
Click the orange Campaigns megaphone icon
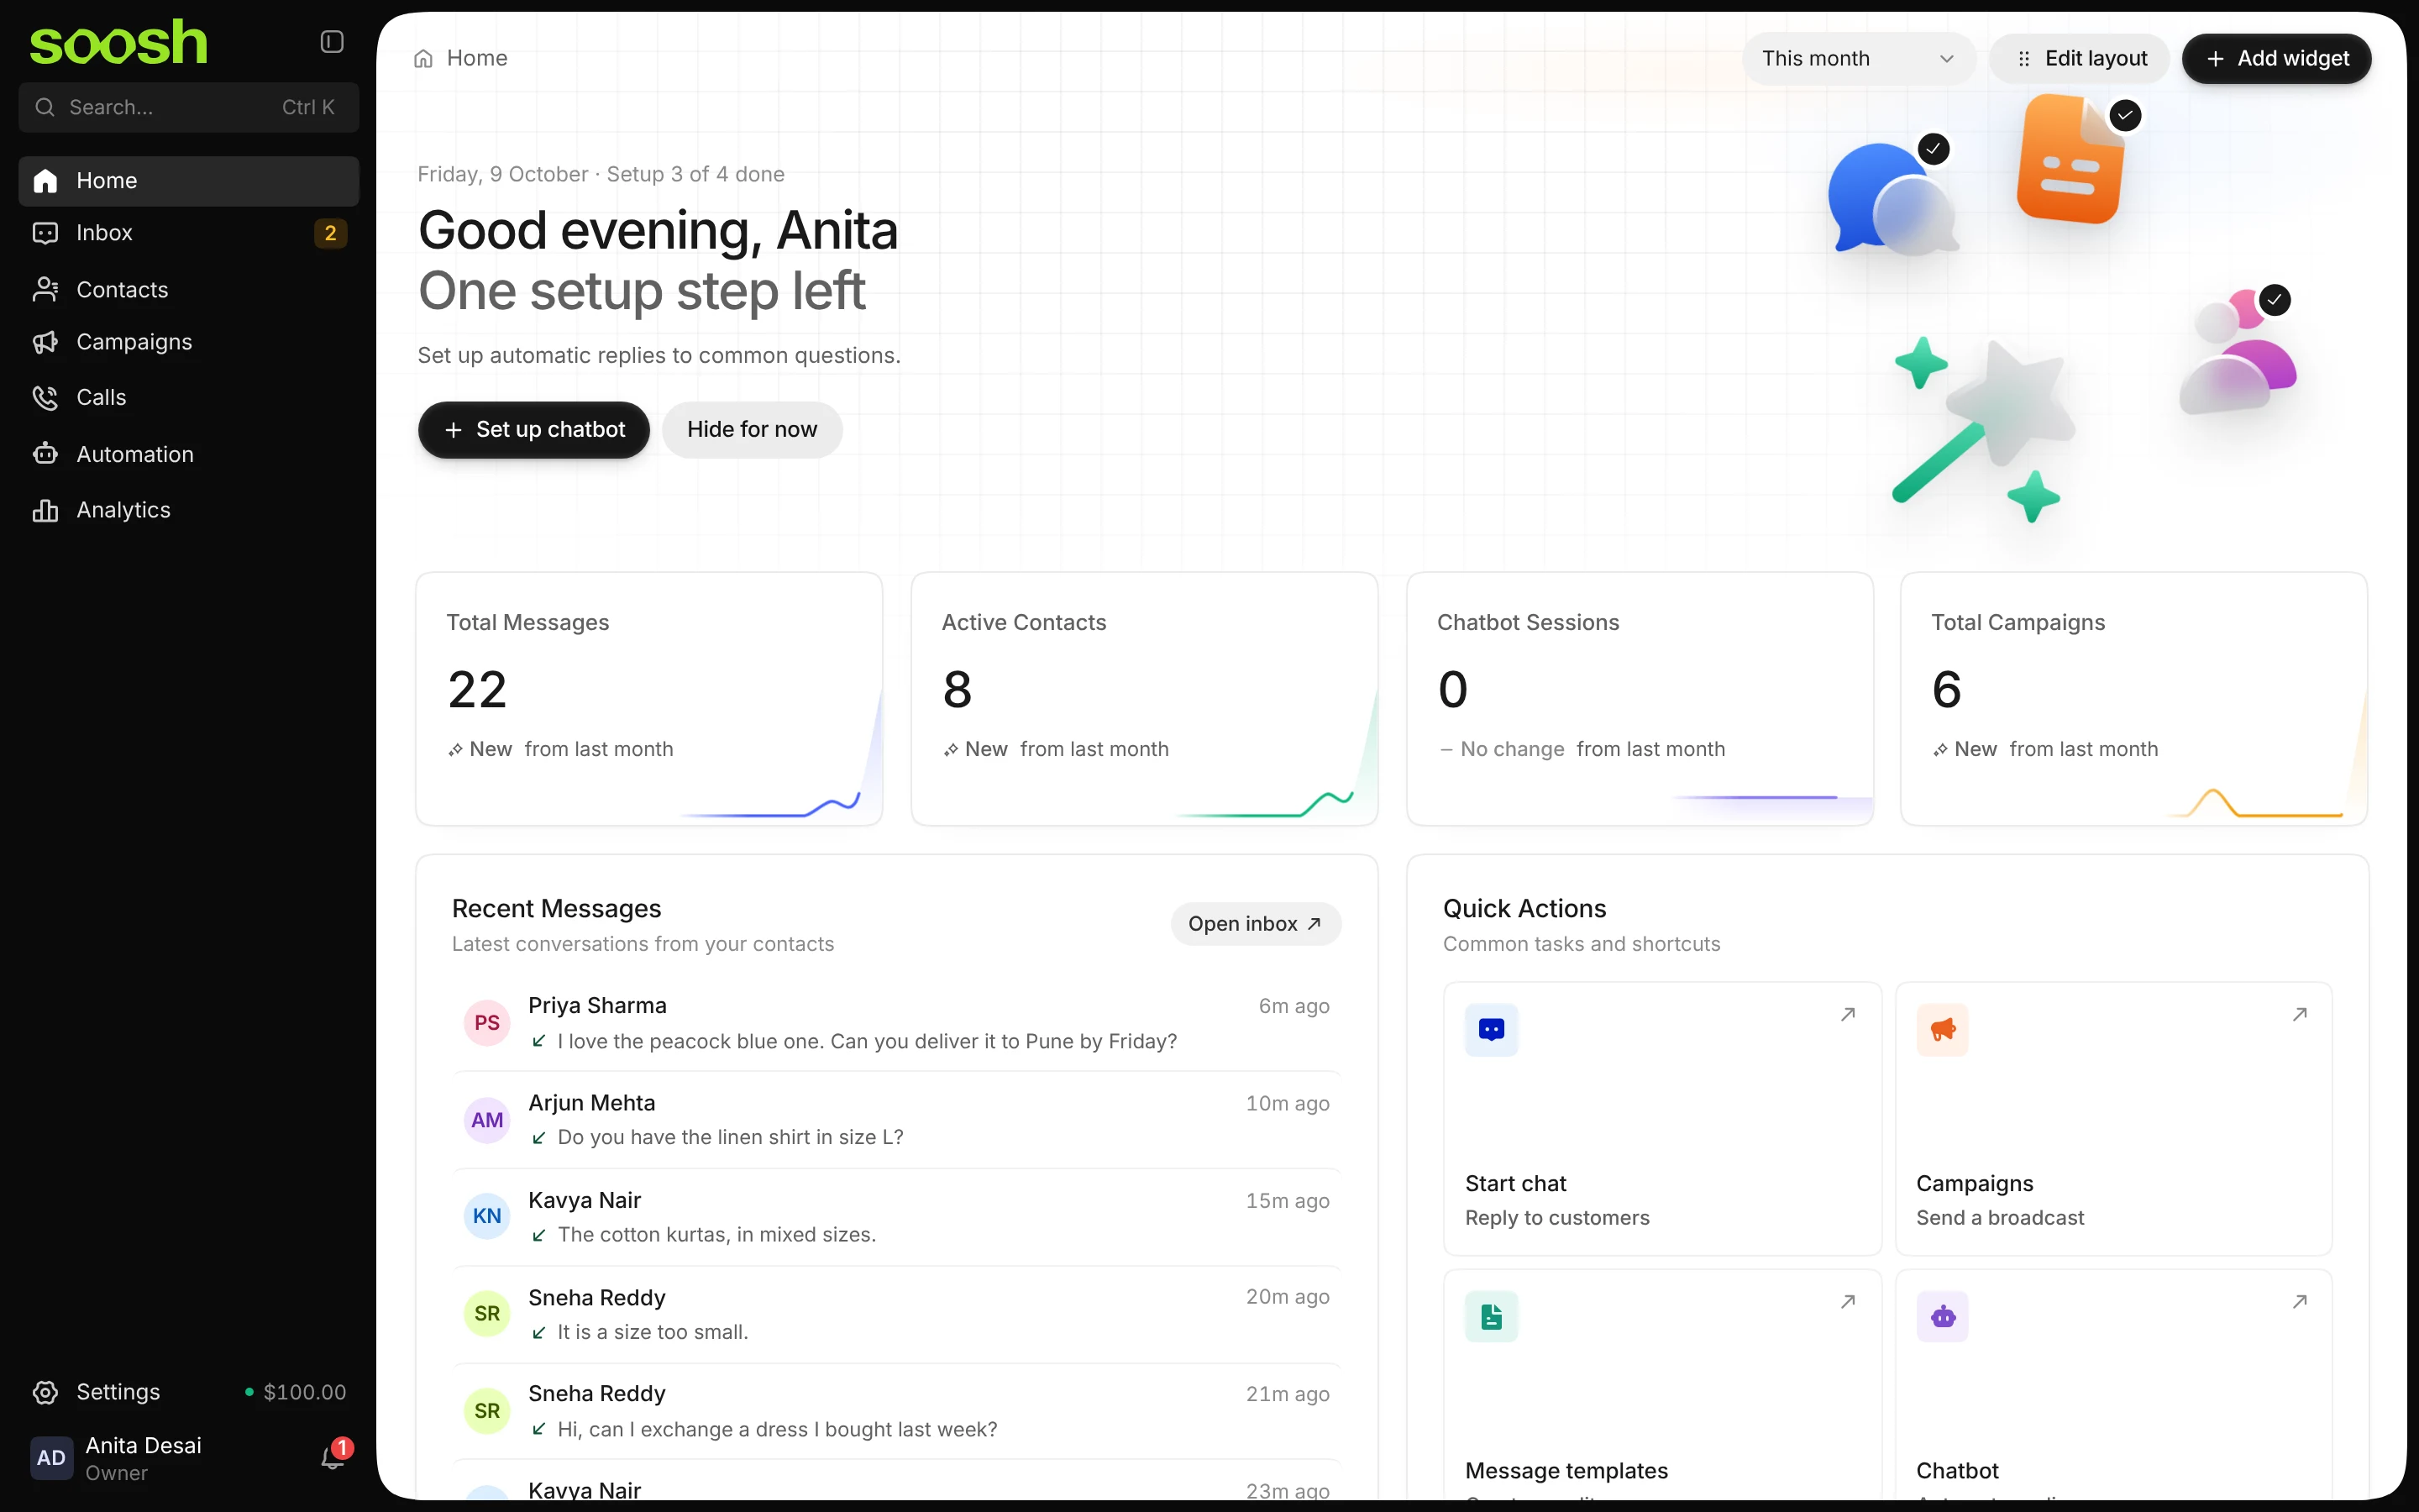click(x=1942, y=1029)
